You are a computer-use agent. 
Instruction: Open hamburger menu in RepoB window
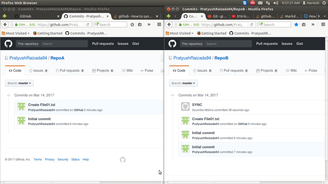tap(323, 24)
